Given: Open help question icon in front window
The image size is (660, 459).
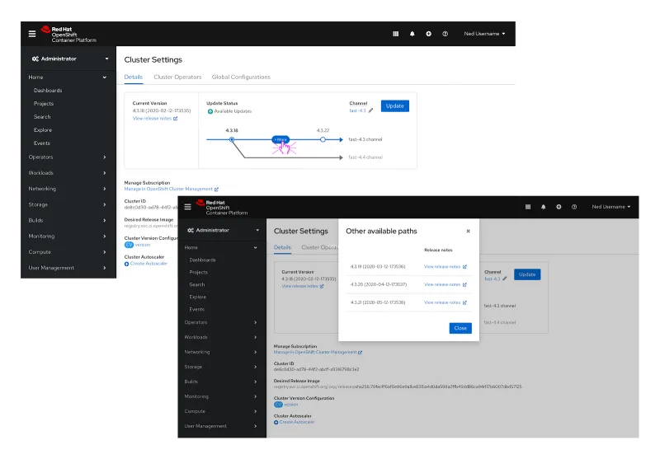Looking at the screenshot, I should pos(574,207).
